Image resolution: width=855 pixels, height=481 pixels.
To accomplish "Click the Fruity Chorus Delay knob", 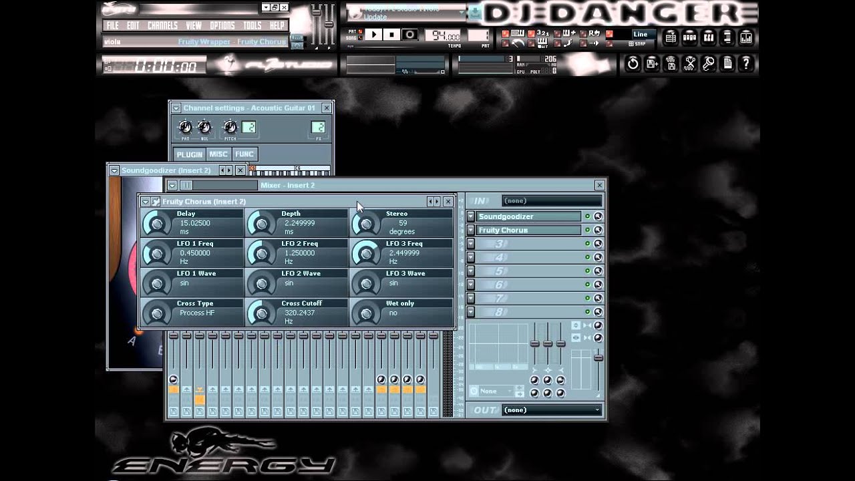I will pos(156,224).
